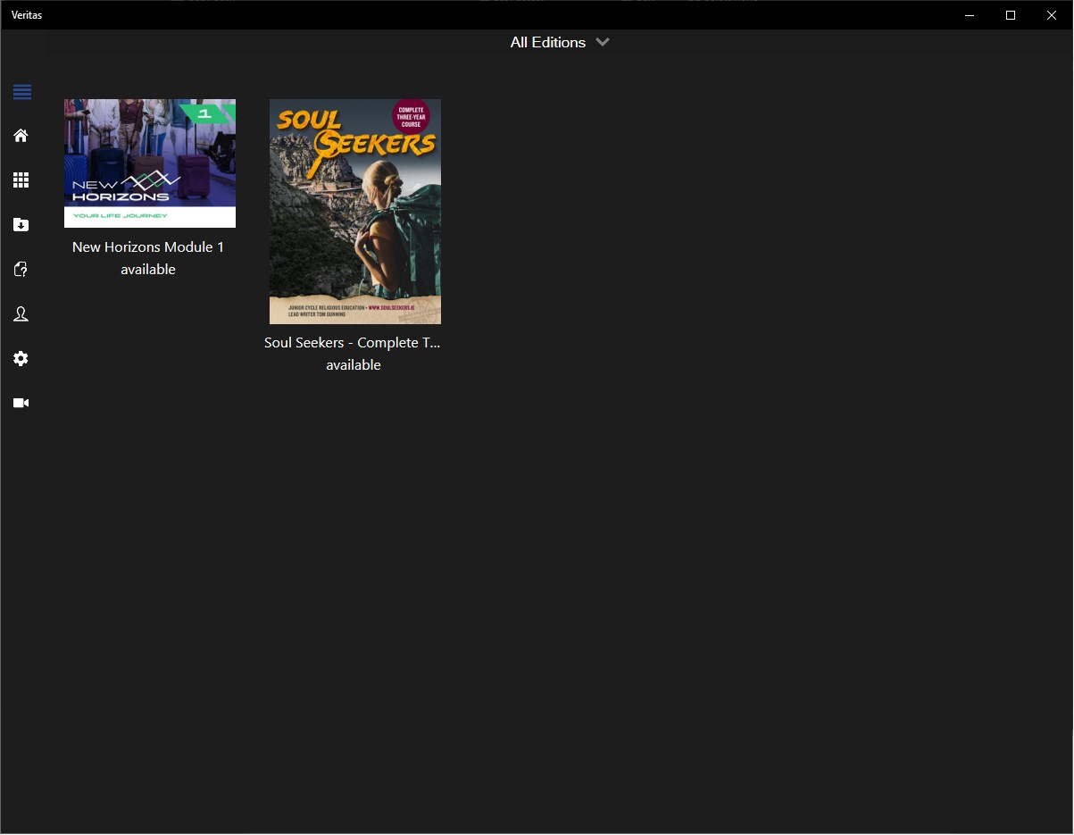The width and height of the screenshot is (1074, 835).
Task: Maximize the Veritas window
Action: [x=1011, y=15]
